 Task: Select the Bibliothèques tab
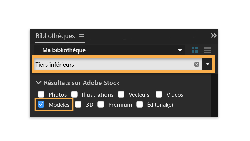coord(55,36)
